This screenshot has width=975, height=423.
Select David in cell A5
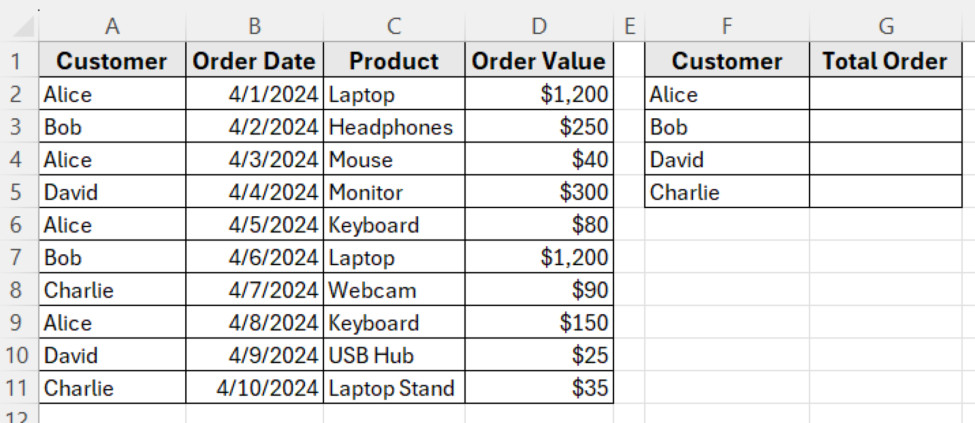pyautogui.click(x=112, y=192)
